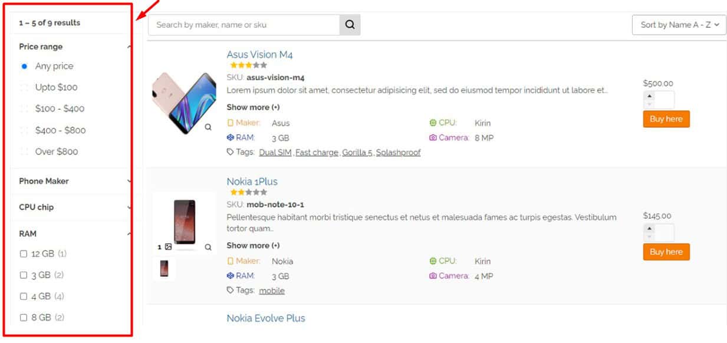Open the Sort by Name A-Z dropdown

point(678,25)
